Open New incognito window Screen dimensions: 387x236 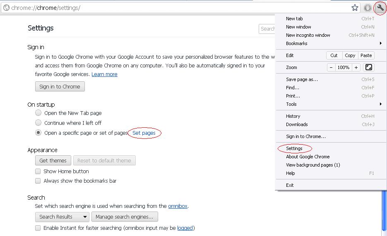[x=331, y=35]
